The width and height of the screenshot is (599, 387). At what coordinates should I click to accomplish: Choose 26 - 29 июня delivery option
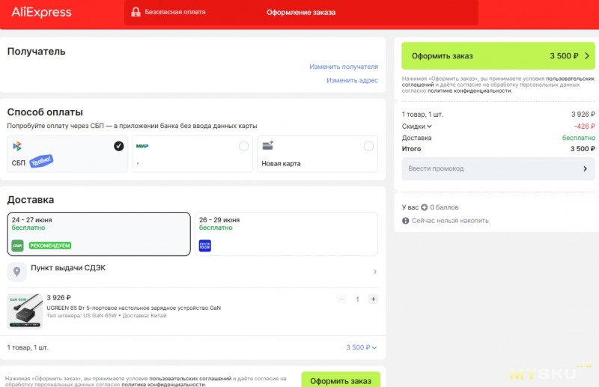pos(286,234)
